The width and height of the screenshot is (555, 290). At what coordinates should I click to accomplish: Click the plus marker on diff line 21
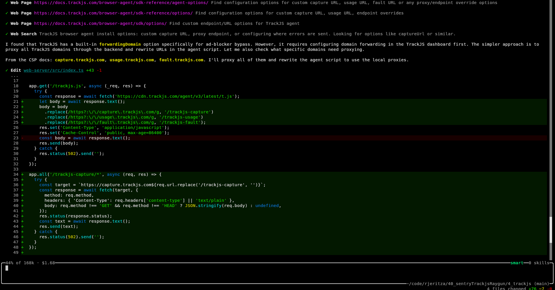pyautogui.click(x=22, y=102)
